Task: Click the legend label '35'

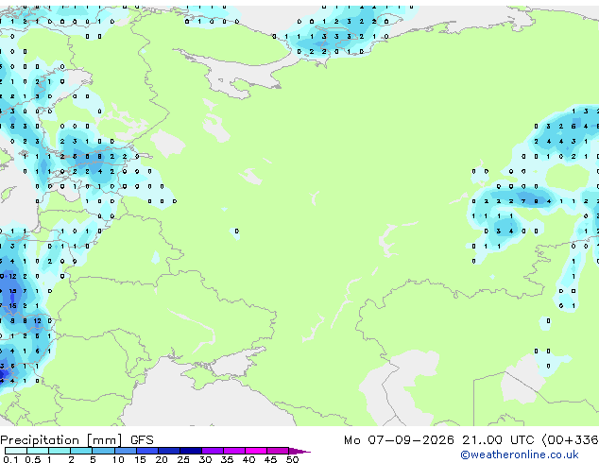Action: point(227,459)
